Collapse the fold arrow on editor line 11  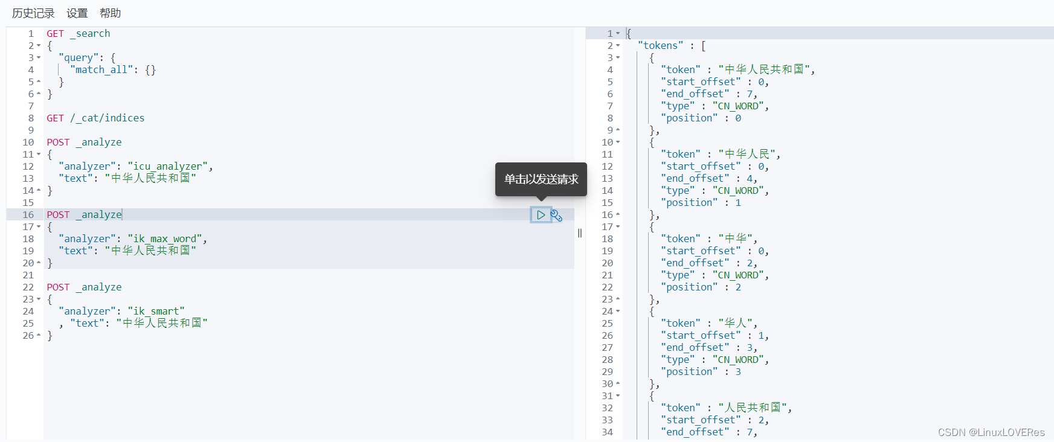[x=39, y=155]
